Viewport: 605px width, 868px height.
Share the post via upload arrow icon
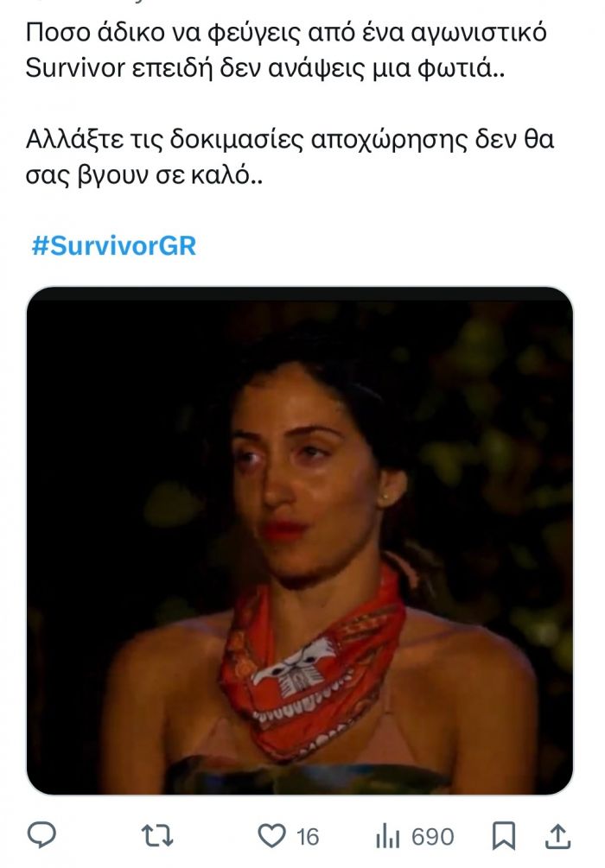[x=557, y=836]
